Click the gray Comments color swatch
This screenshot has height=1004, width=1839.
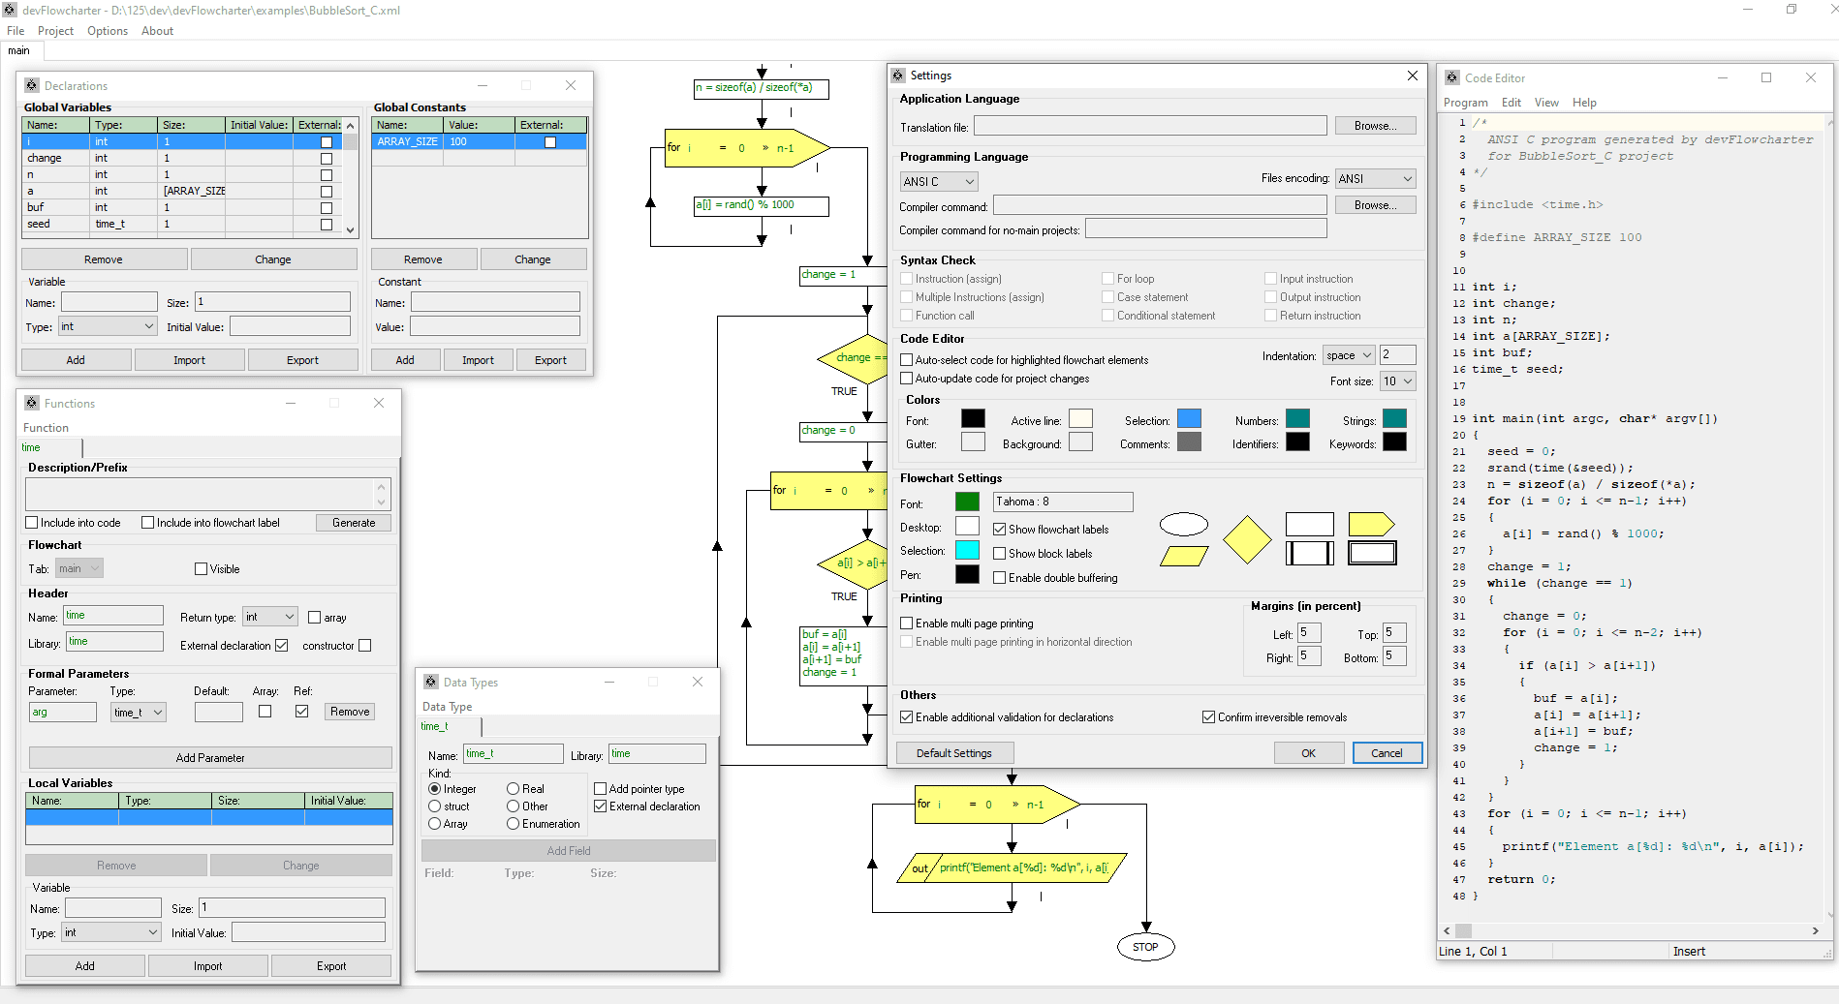pyautogui.click(x=1189, y=441)
